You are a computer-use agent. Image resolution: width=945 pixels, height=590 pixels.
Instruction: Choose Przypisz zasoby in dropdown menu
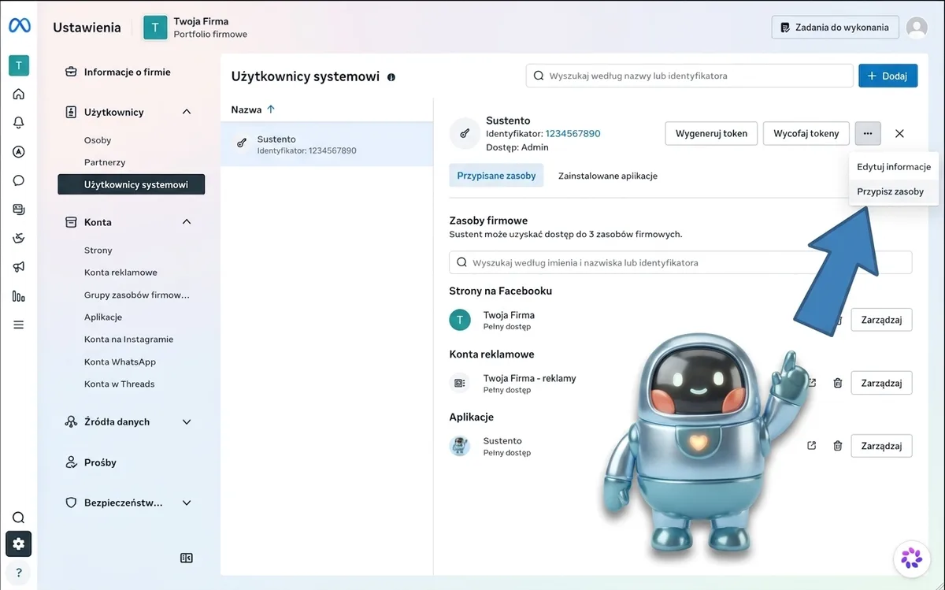coord(894,191)
